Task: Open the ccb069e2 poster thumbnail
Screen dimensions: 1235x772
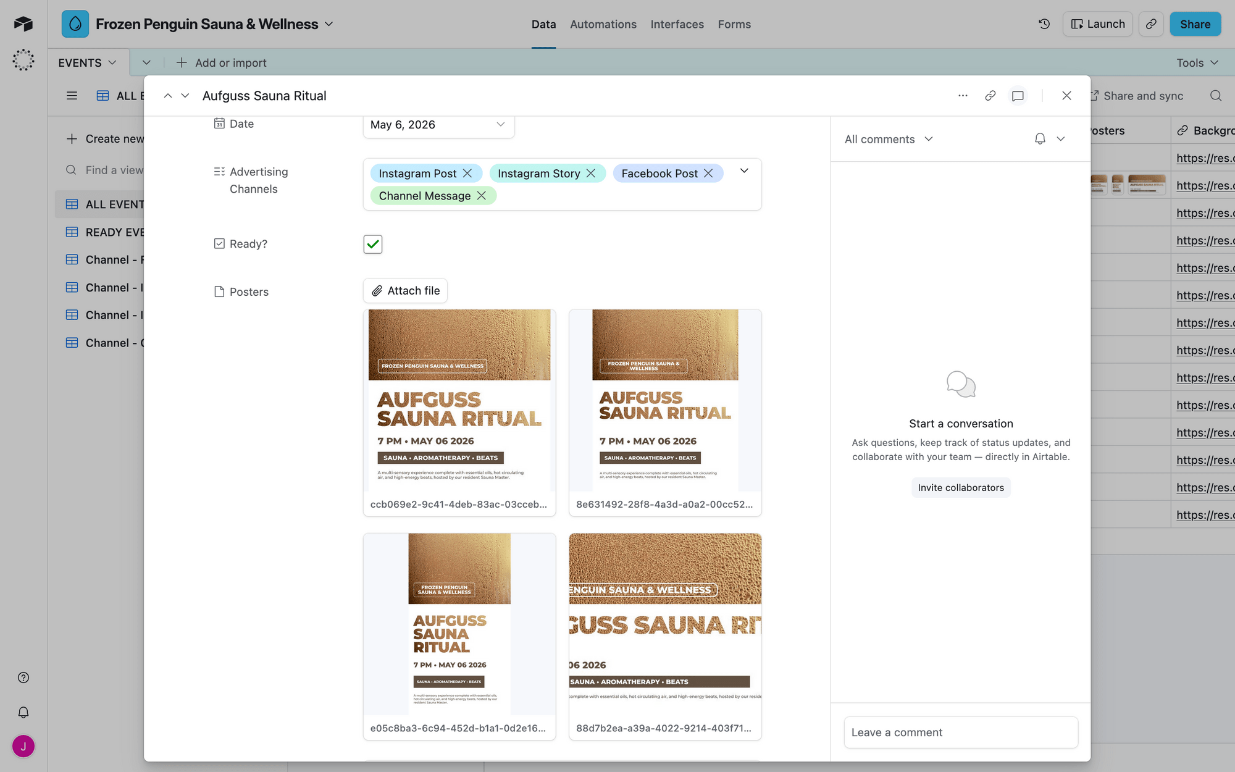Action: click(459, 400)
